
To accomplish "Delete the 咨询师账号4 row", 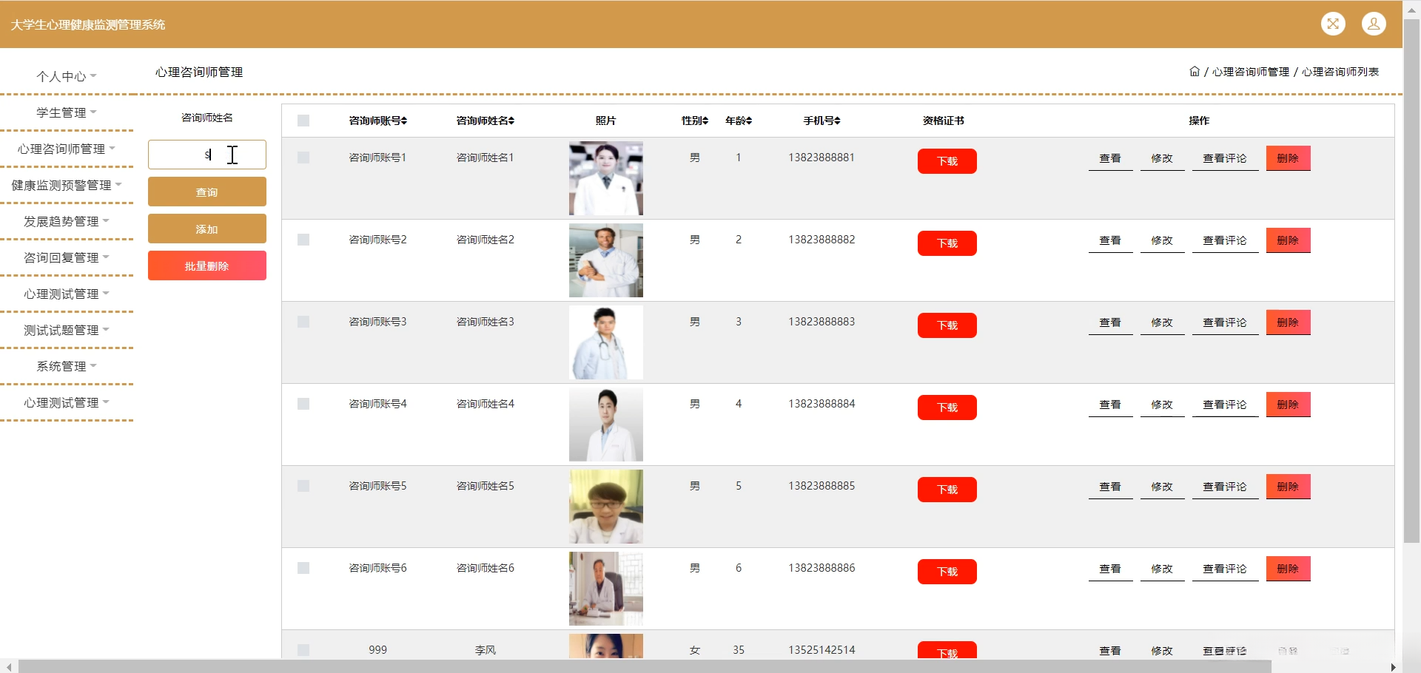I will coord(1288,405).
